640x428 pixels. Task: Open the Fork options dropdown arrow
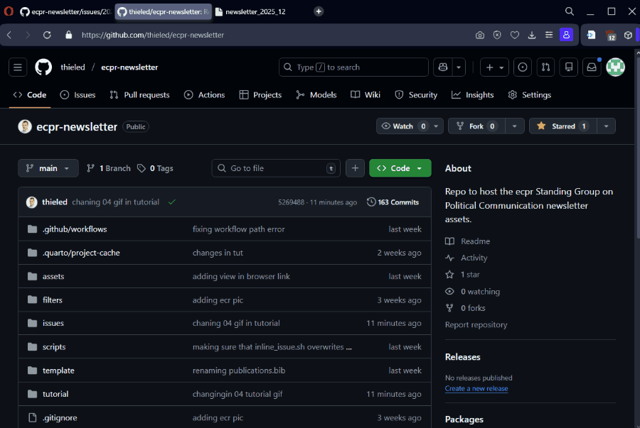[x=515, y=126]
